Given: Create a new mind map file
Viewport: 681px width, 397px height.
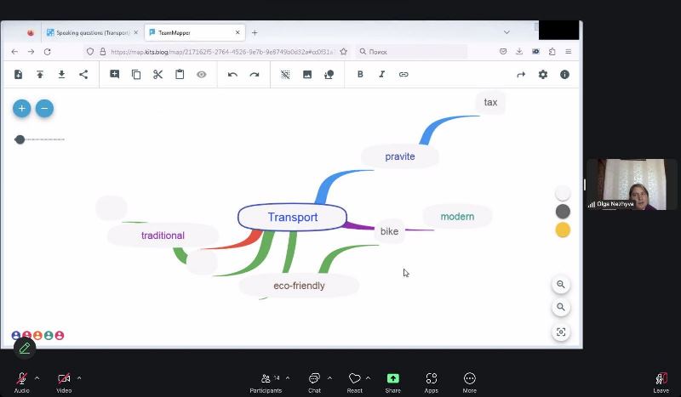Looking at the screenshot, I should pos(18,75).
